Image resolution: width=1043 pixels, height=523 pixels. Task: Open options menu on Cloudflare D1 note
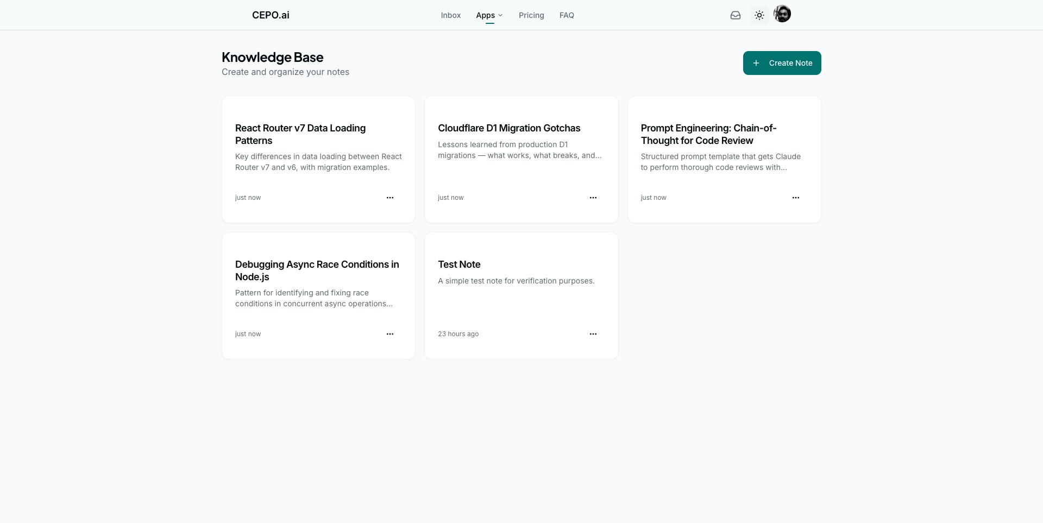pyautogui.click(x=593, y=197)
